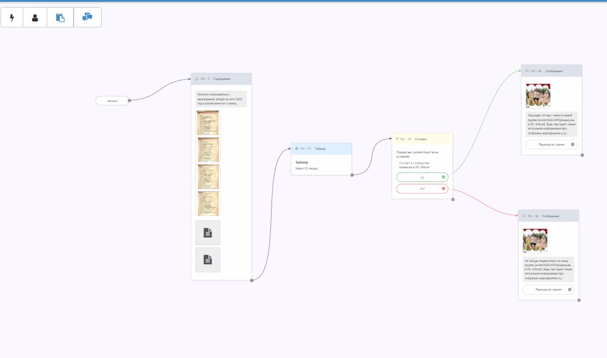Click the corner output dot of PO-20
607x358 pixels.
point(582,155)
